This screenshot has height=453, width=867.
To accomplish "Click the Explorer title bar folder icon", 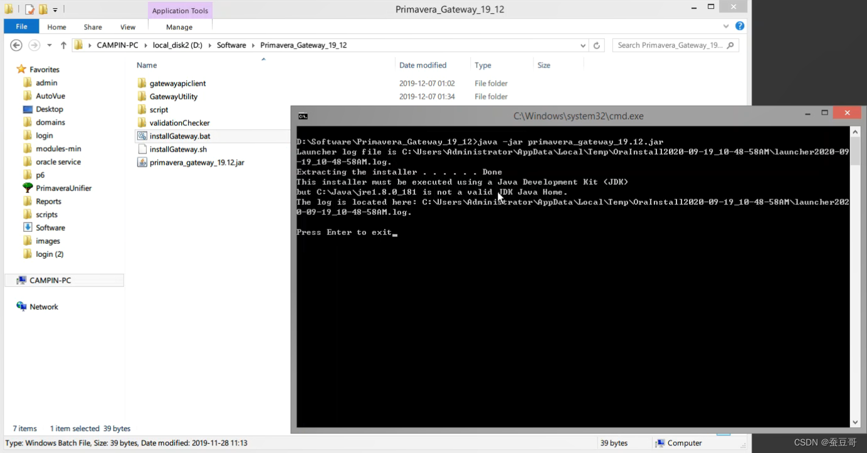I will (x=9, y=9).
